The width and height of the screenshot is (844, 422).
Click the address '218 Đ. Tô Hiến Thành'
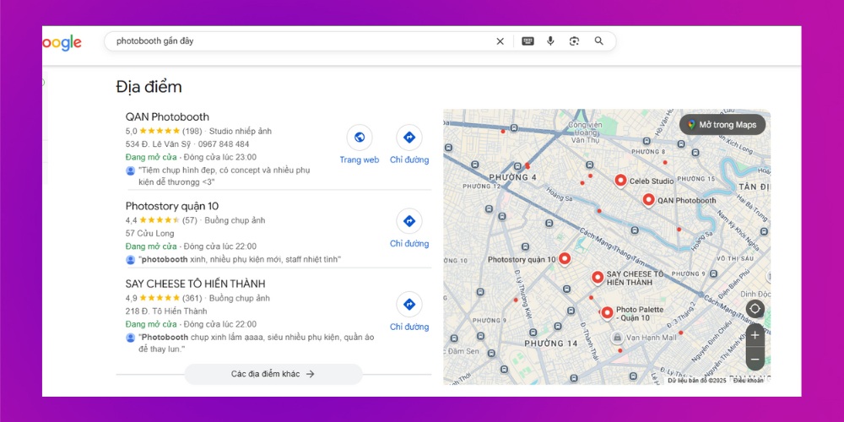click(x=165, y=311)
